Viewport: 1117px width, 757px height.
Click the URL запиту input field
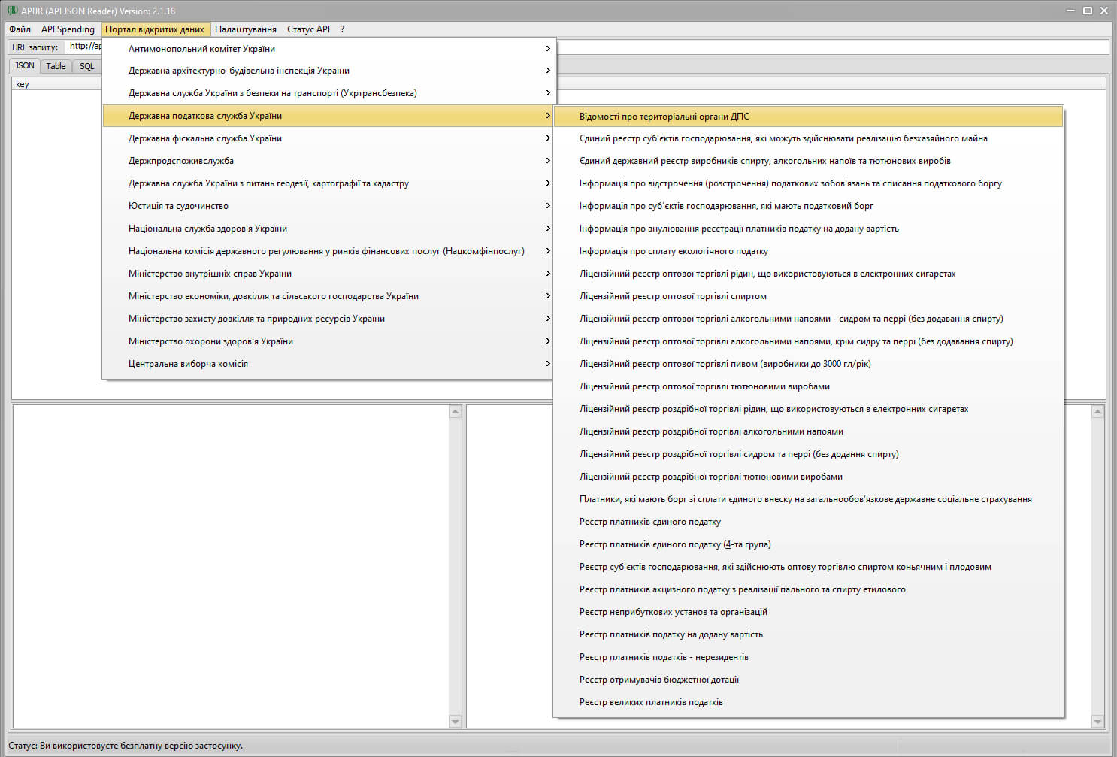coord(827,47)
